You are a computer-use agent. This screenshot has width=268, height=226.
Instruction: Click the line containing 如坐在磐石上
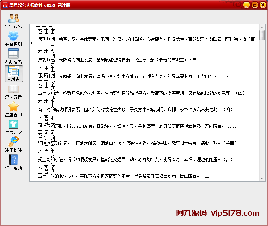(133, 76)
